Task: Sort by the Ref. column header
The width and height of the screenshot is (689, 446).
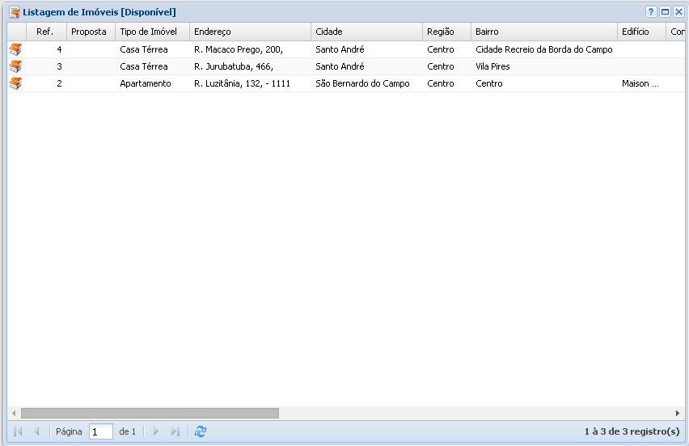Action: (45, 32)
